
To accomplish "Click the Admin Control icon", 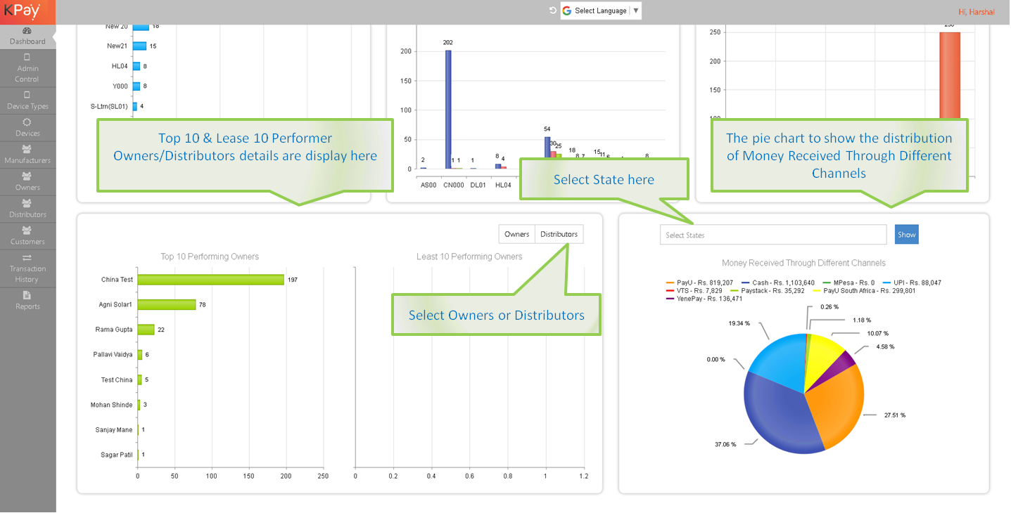I will pyautogui.click(x=27, y=58).
